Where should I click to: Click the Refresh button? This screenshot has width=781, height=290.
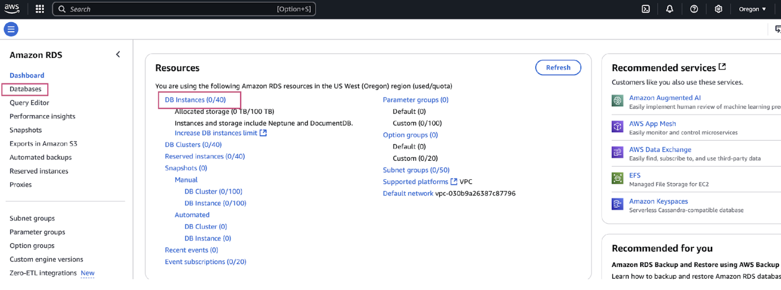pyautogui.click(x=558, y=67)
